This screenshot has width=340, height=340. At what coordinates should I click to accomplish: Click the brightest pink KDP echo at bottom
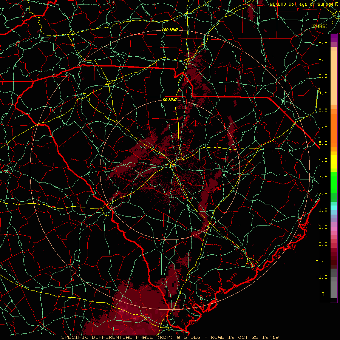[122, 311]
